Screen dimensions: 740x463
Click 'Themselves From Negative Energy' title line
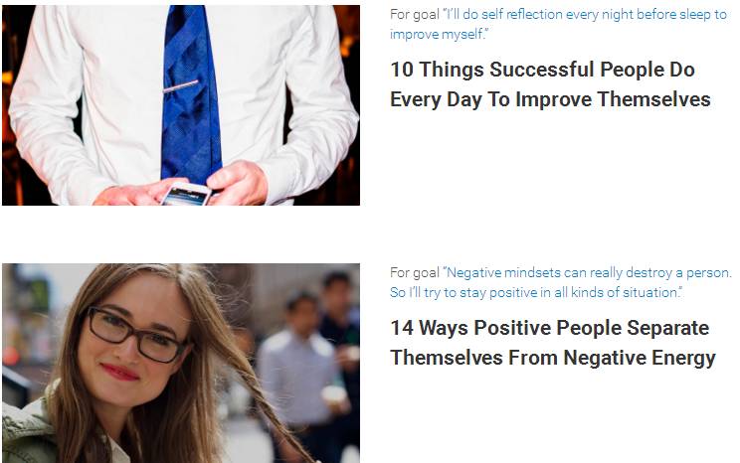(x=553, y=358)
